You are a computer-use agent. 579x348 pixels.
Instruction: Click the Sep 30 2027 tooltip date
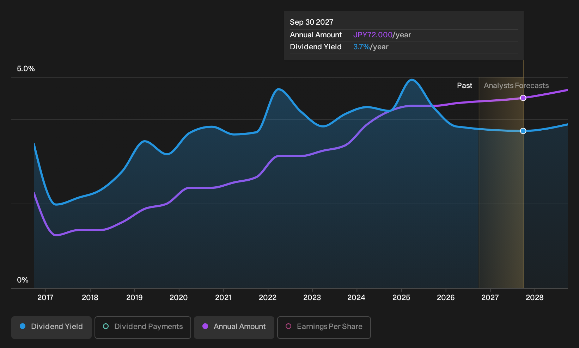pyautogui.click(x=312, y=22)
